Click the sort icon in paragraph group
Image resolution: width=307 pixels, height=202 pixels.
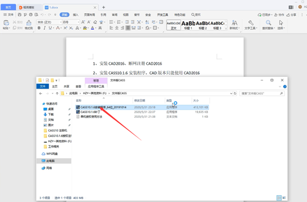coord(147,22)
